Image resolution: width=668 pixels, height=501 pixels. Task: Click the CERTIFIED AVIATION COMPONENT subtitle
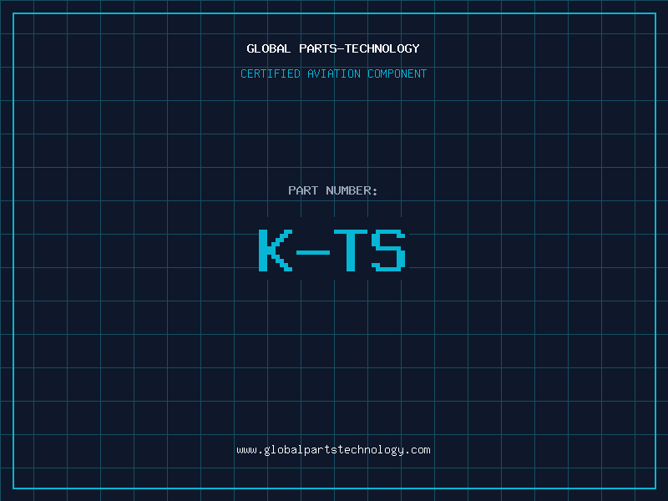coord(333,73)
